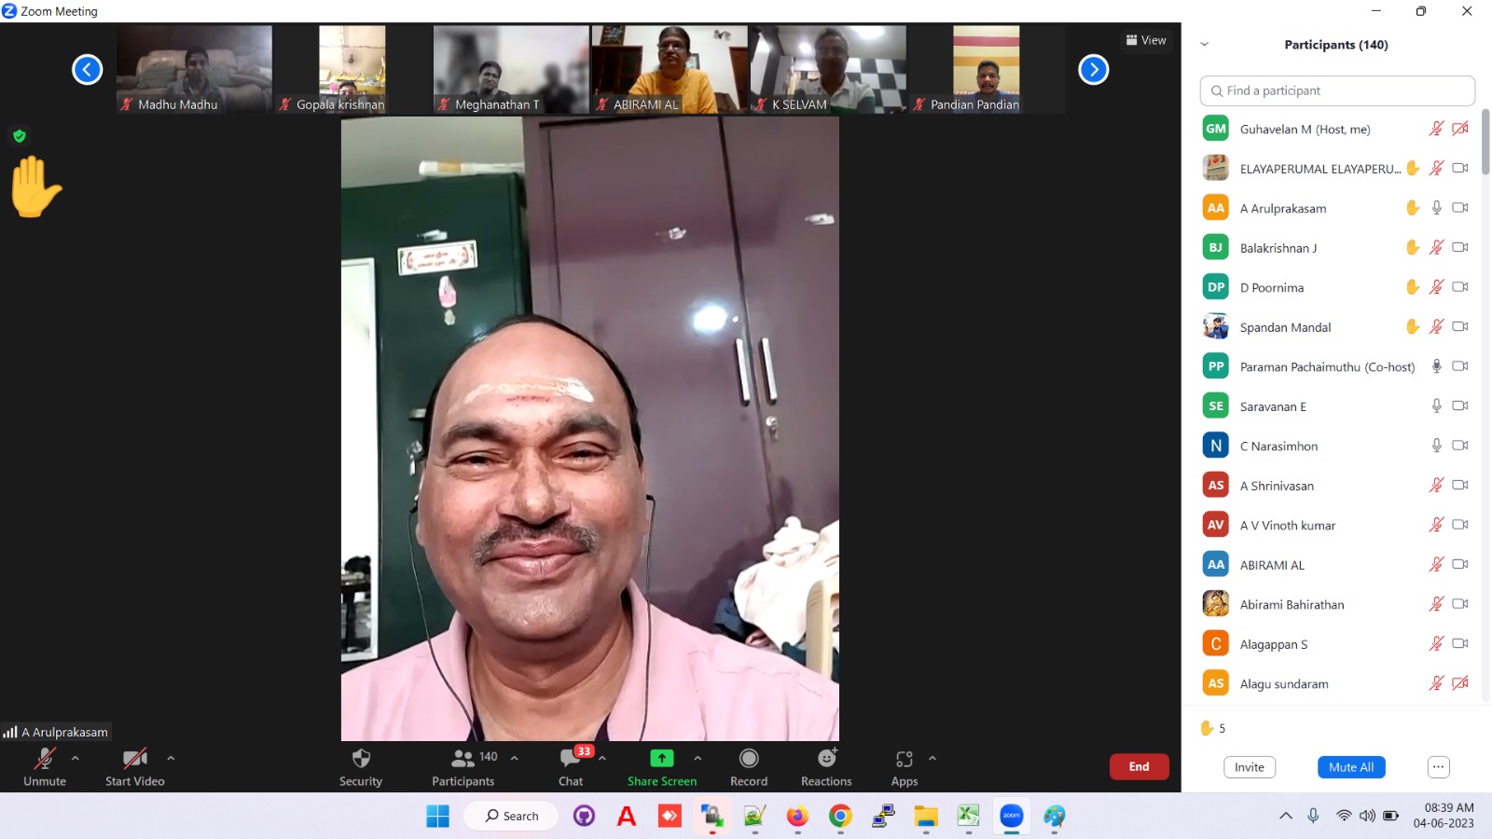Toggle Saravanan E's microphone icon
The width and height of the screenshot is (1492, 839).
[x=1436, y=406]
